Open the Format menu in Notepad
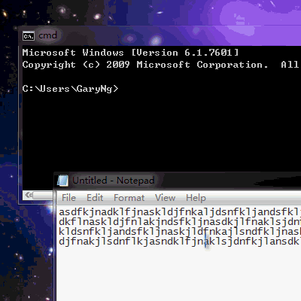 (129, 198)
